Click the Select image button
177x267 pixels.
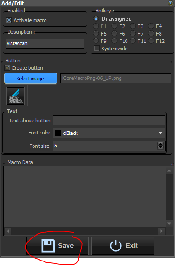point(30,79)
